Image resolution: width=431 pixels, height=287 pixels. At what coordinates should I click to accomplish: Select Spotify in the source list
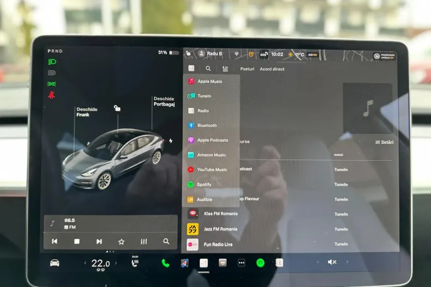pos(211,185)
